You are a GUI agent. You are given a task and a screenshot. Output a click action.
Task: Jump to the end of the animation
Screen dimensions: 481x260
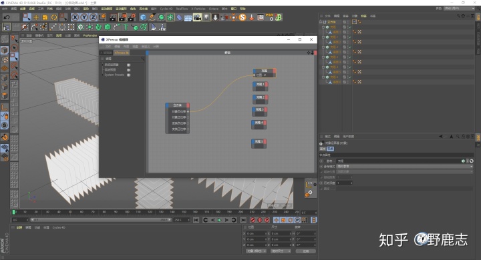(243, 220)
